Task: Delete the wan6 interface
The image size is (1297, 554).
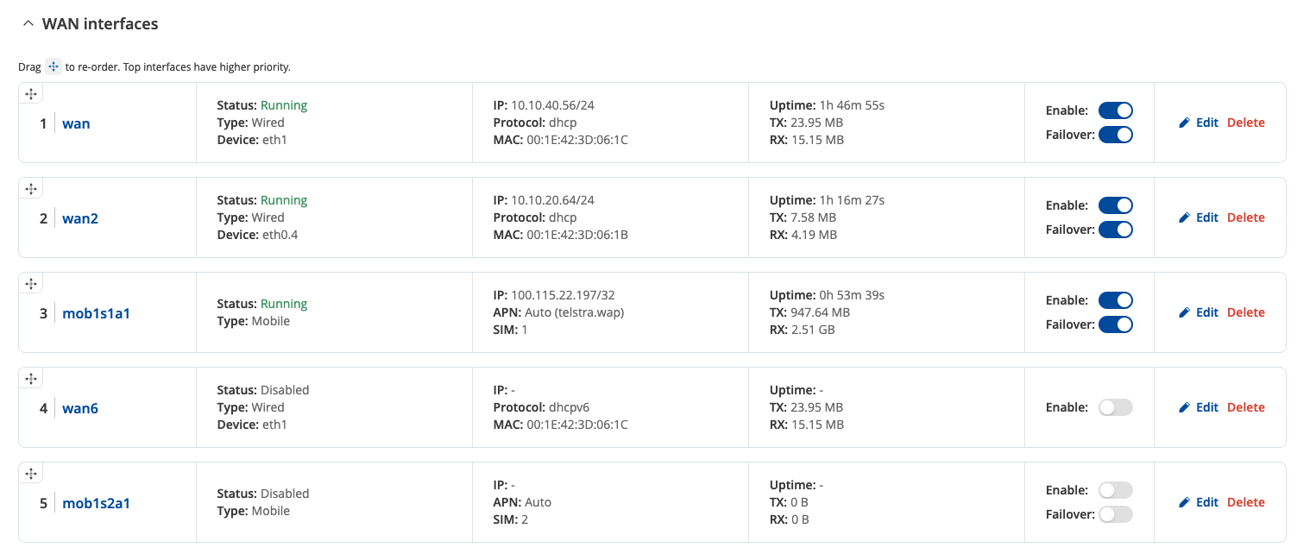Action: 1245,407
